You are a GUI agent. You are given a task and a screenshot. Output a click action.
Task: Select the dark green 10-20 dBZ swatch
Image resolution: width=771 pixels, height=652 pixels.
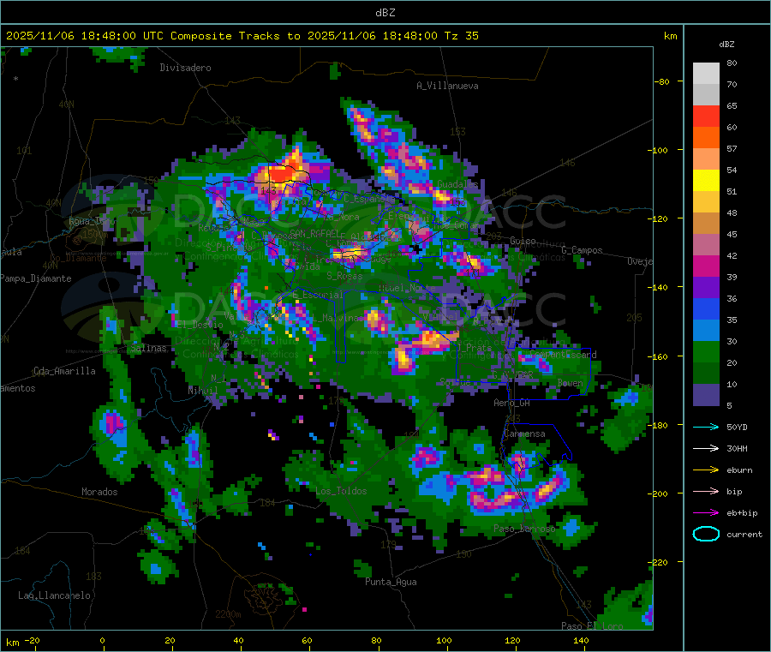(x=706, y=374)
